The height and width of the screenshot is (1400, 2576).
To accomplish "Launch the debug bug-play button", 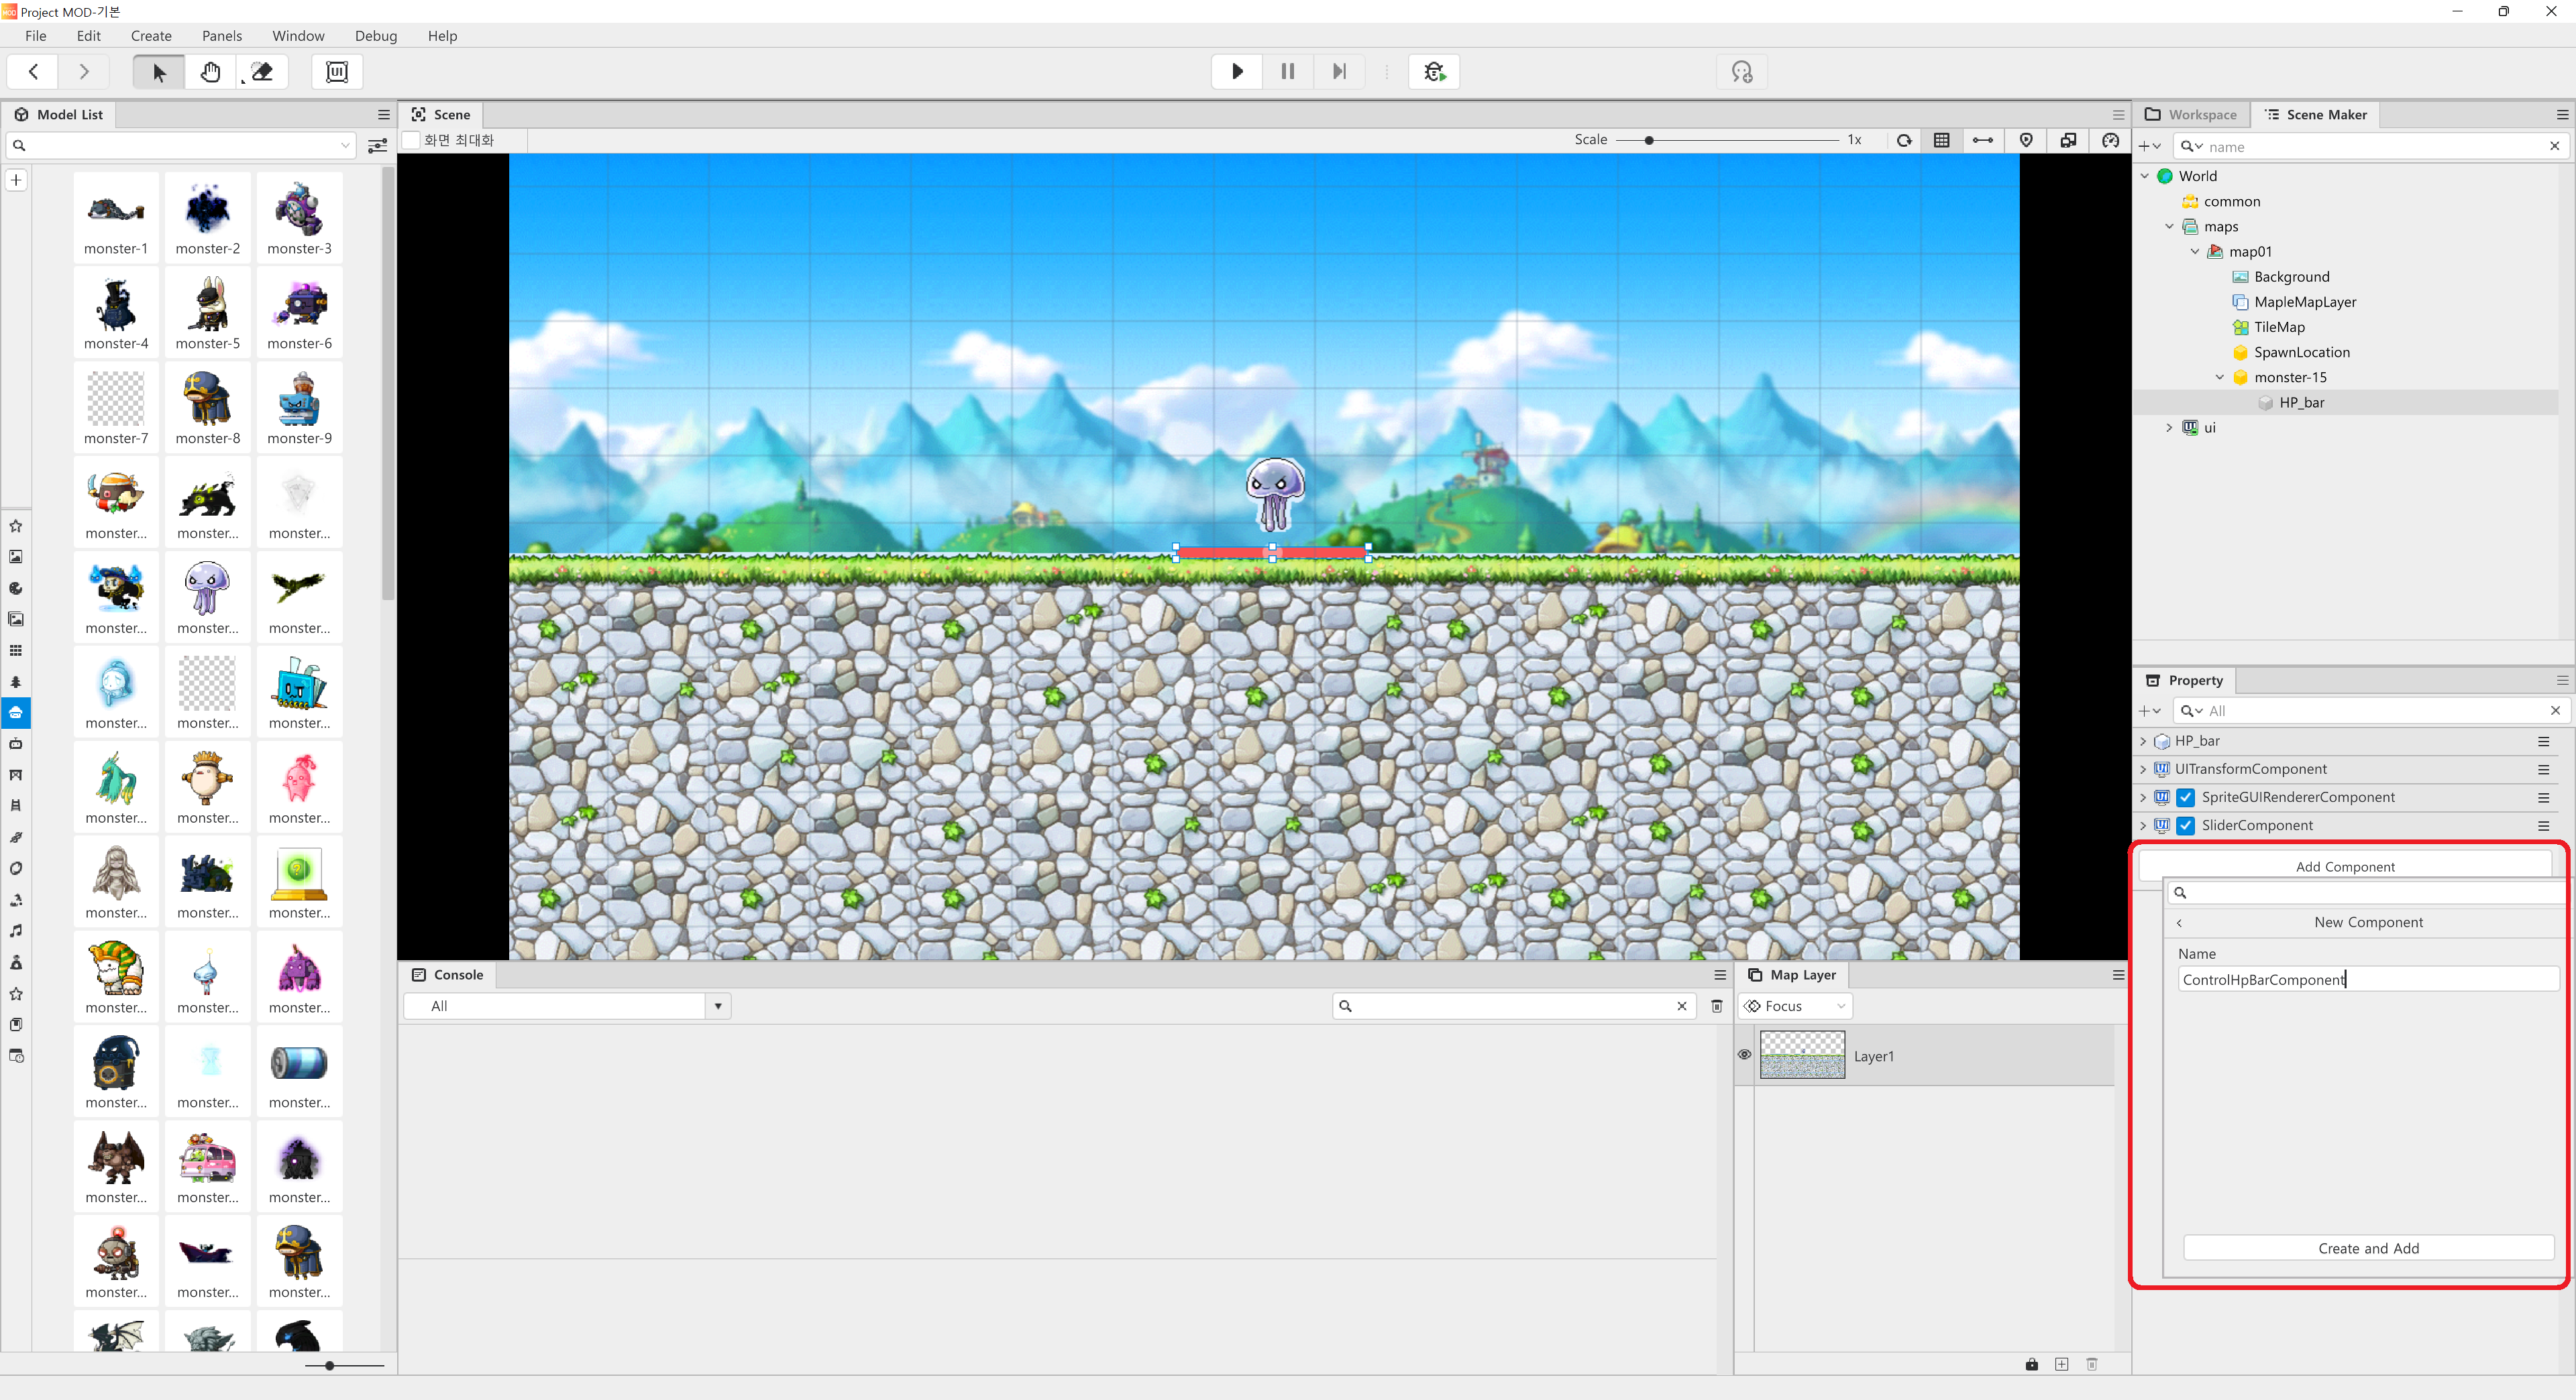I will point(1434,72).
